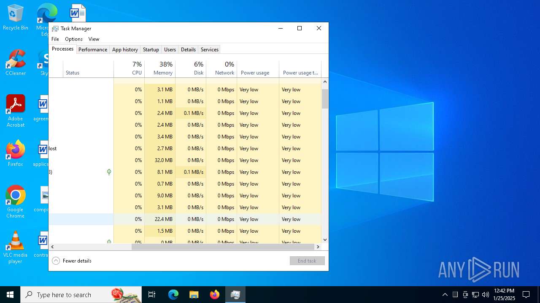Viewport: 540px width, 303px height.
Task: Select the row with 9.0 MB memory
Action: coord(185,196)
